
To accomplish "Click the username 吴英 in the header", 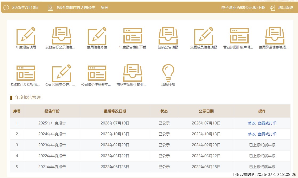I will click(104, 8).
